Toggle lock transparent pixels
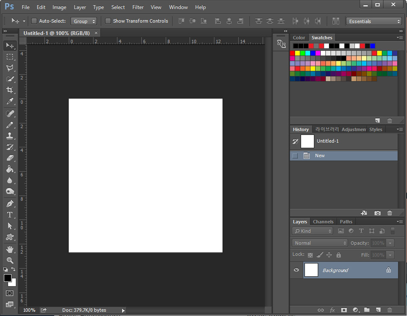Image resolution: width=407 pixels, height=316 pixels. (x=310, y=255)
